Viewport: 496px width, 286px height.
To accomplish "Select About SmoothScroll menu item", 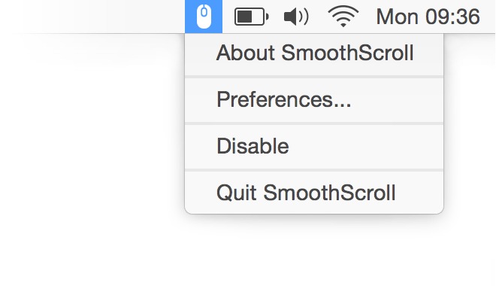I will pyautogui.click(x=314, y=53).
